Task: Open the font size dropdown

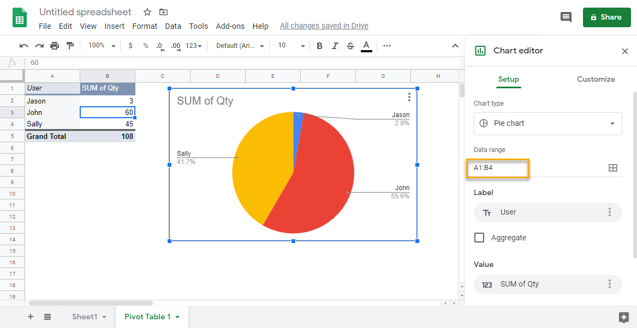Action: click(x=291, y=46)
